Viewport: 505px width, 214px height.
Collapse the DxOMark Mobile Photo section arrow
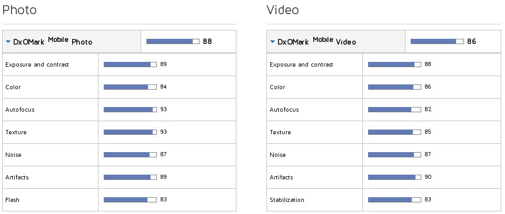coord(8,42)
